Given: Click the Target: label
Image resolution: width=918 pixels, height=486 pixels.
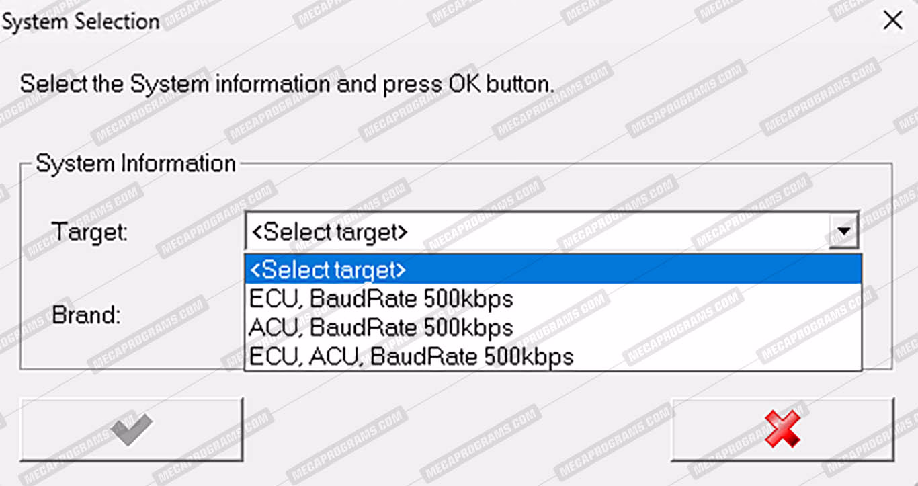Looking at the screenshot, I should click(89, 233).
